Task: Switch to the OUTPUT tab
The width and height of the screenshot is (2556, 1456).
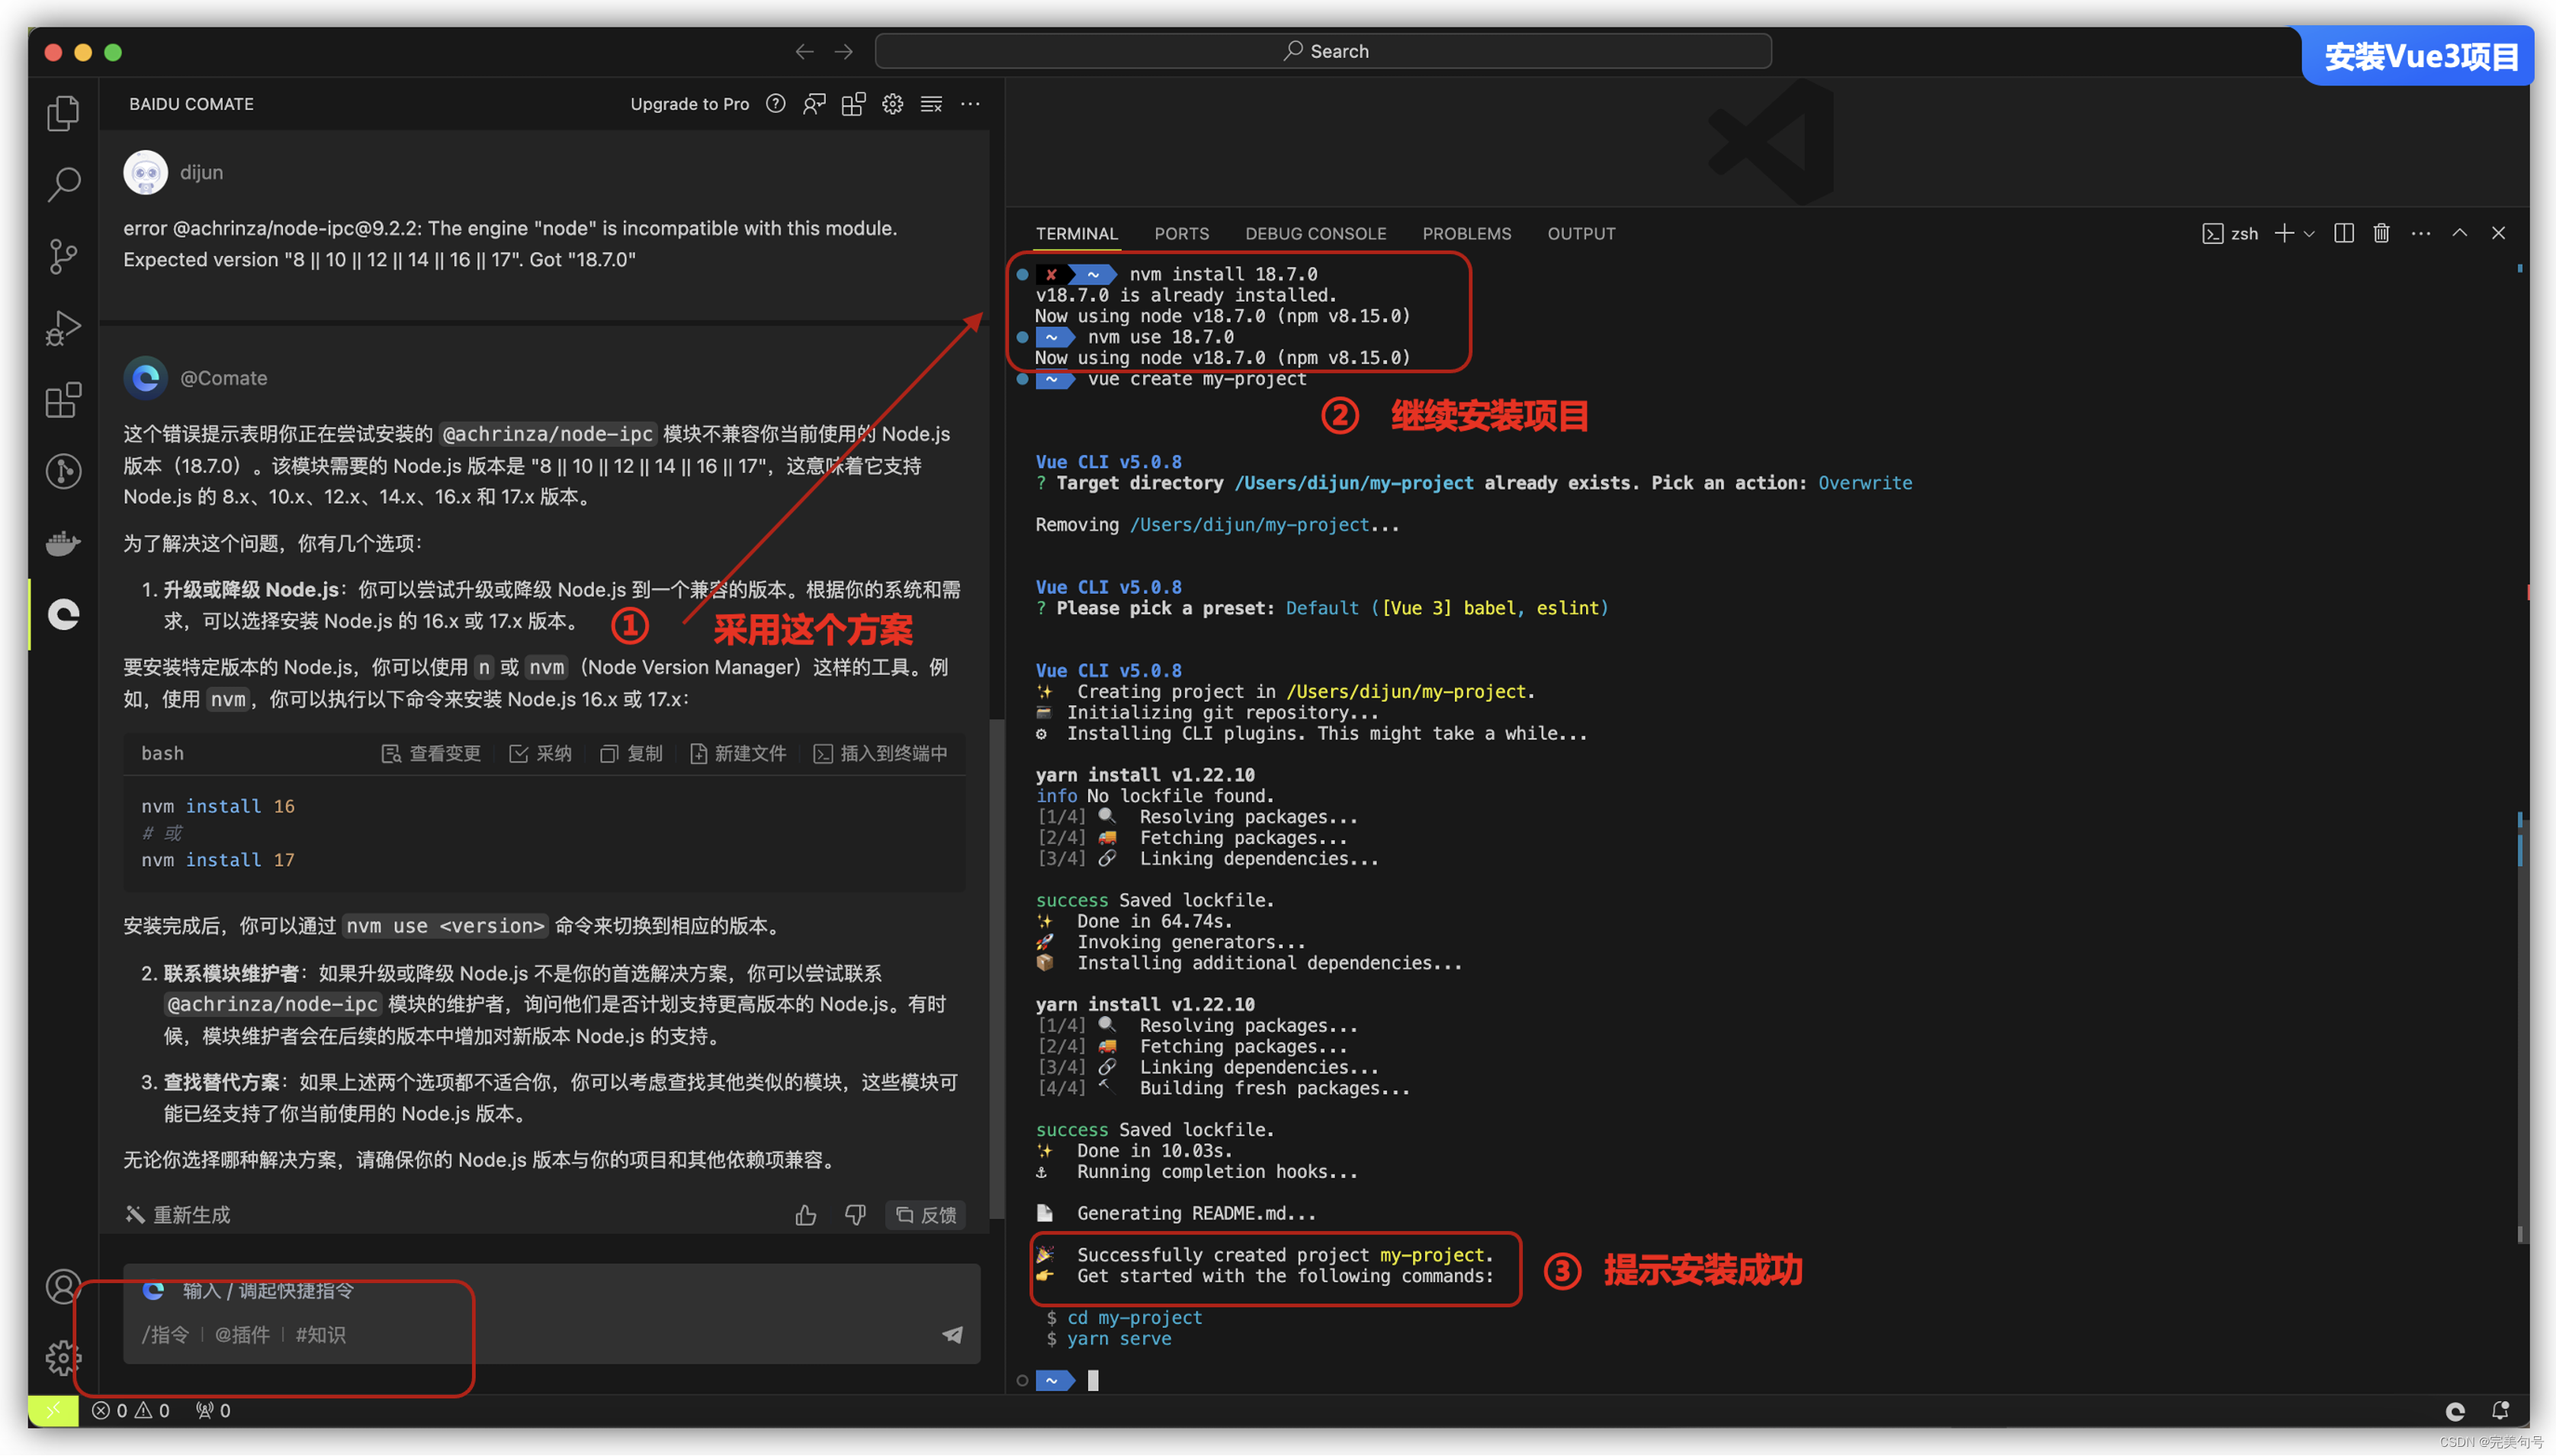Action: point(1581,233)
